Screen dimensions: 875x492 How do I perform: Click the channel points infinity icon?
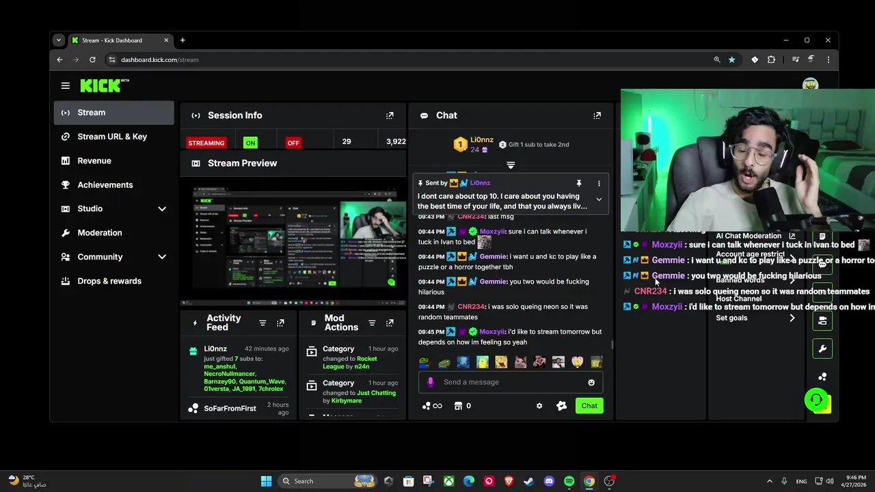pyautogui.click(x=432, y=406)
